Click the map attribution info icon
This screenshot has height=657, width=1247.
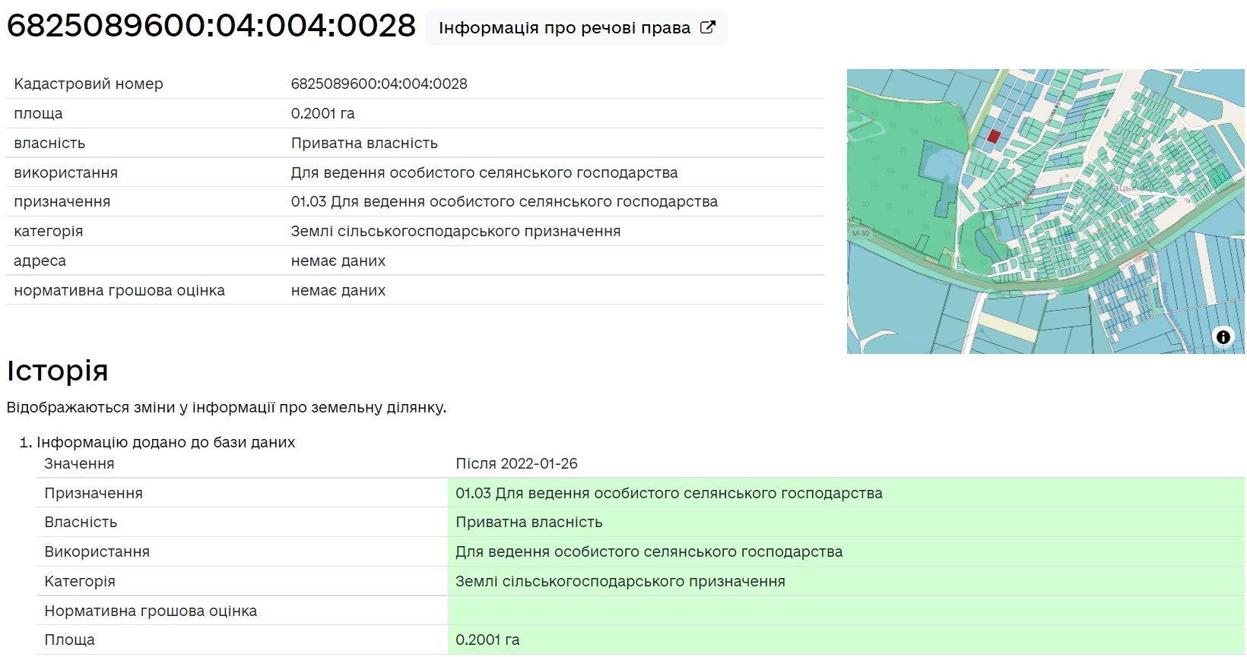(1223, 336)
